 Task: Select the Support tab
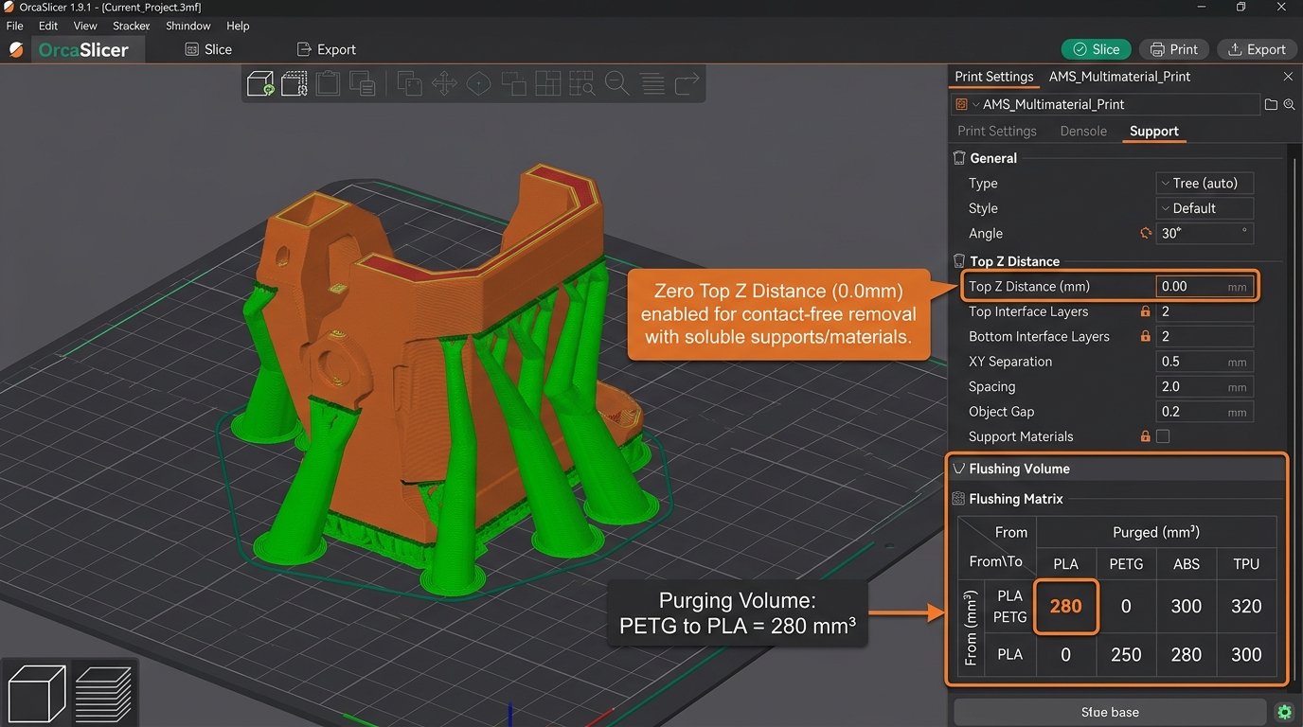point(1154,131)
